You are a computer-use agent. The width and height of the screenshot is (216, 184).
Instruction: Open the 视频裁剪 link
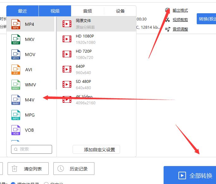click(180, 20)
